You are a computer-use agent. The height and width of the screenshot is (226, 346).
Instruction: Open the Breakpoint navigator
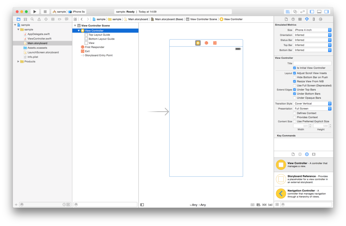[59, 19]
